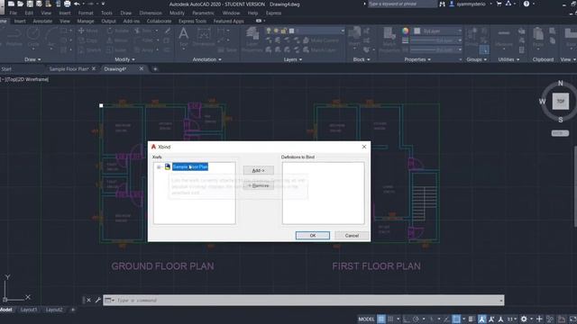Click the new drawing tab plus button
Image resolution: width=577 pixels, height=324 pixels.
click(x=155, y=69)
